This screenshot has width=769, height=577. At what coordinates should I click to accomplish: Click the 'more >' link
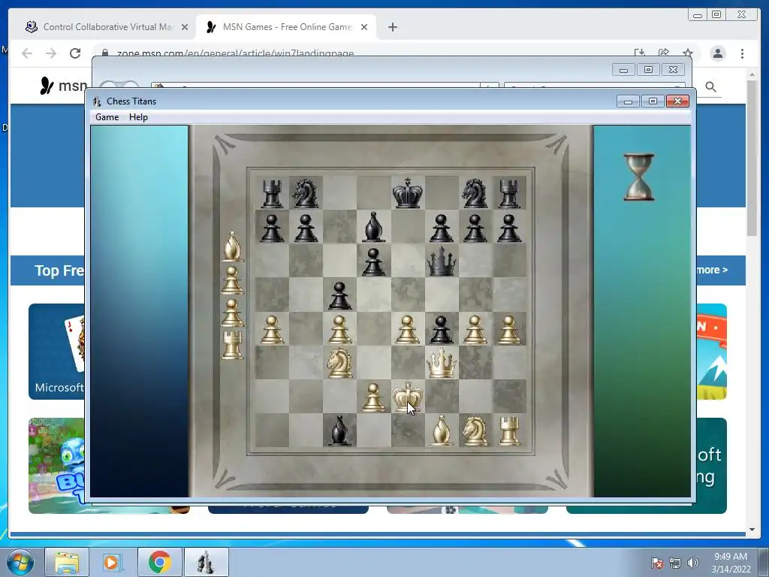coord(712,270)
